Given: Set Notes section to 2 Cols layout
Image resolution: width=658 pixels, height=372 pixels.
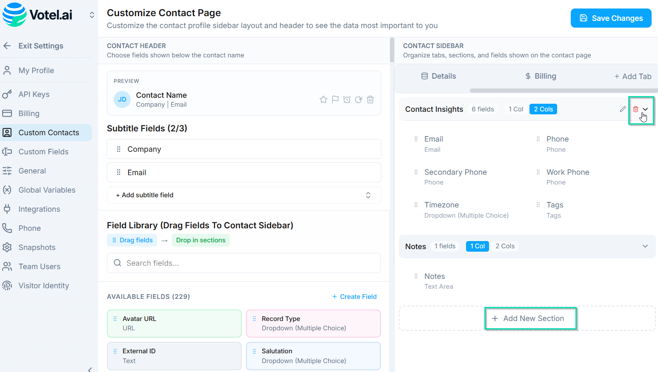Looking at the screenshot, I should [x=505, y=246].
